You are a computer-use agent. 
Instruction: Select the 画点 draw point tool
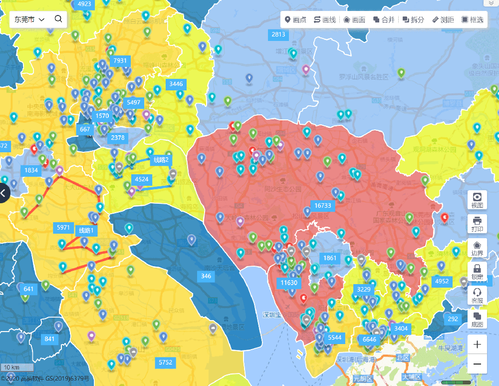295,20
